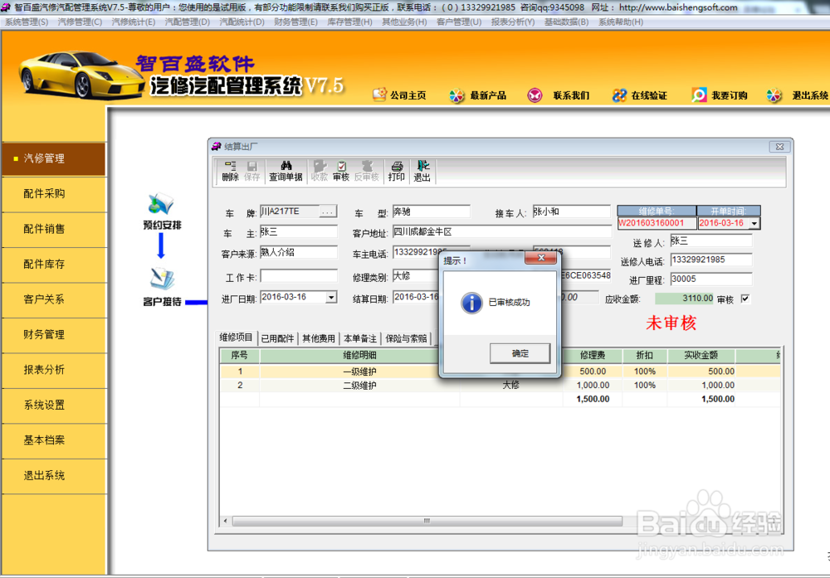Select 汽修管理 in sidebar
Viewport: 830px width, 578px height.
[x=53, y=158]
